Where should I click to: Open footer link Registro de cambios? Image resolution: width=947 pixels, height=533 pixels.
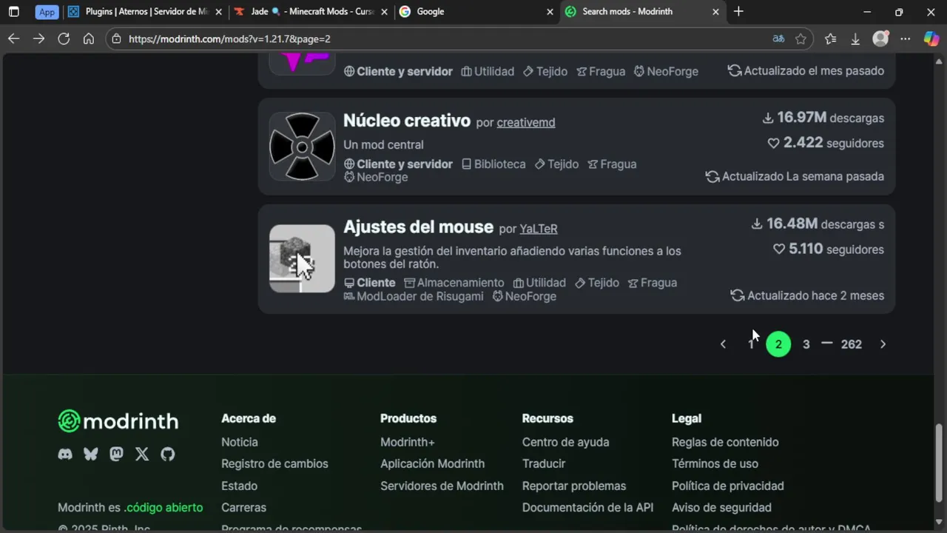tap(274, 463)
